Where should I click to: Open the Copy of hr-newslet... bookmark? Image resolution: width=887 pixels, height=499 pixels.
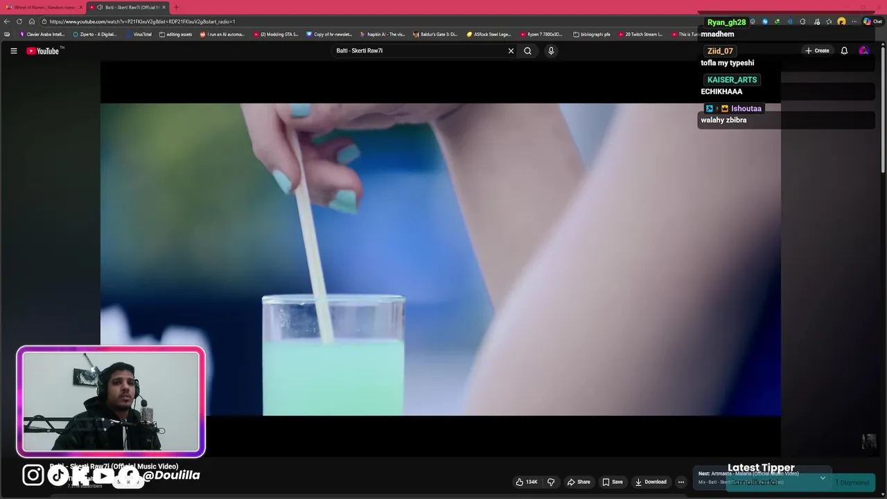pos(329,34)
